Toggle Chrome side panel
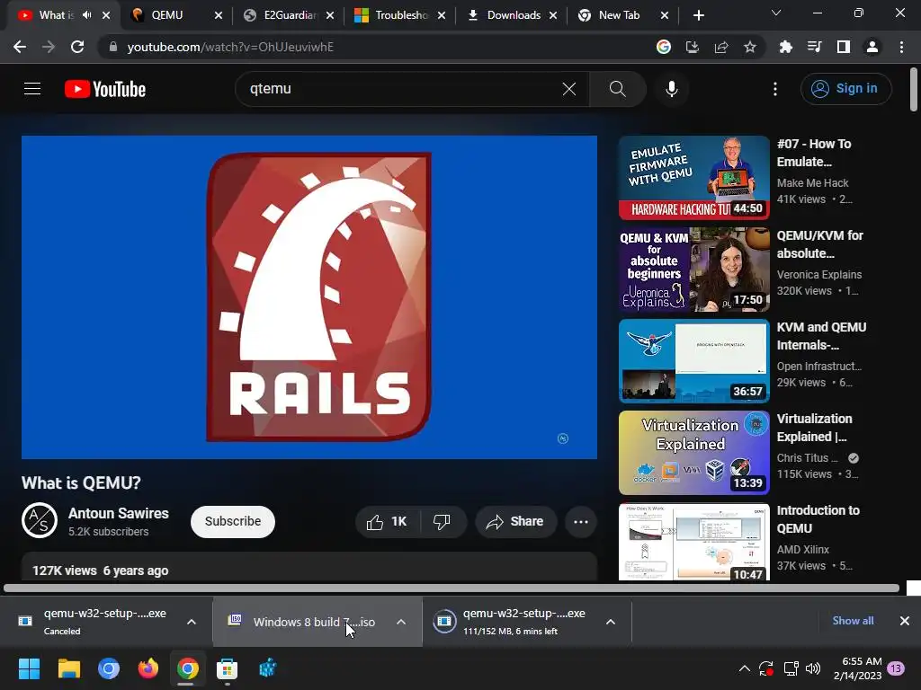Image resolution: width=921 pixels, height=690 pixels. tap(844, 47)
